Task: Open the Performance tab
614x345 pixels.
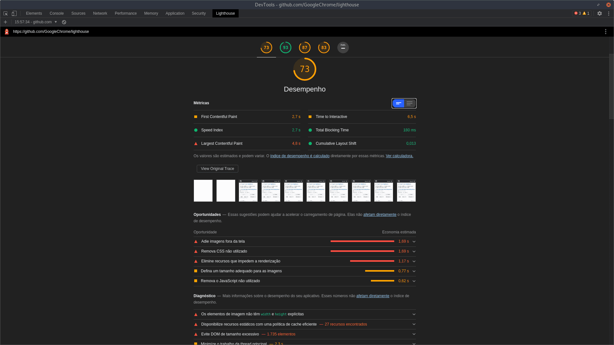Action: coord(126,13)
